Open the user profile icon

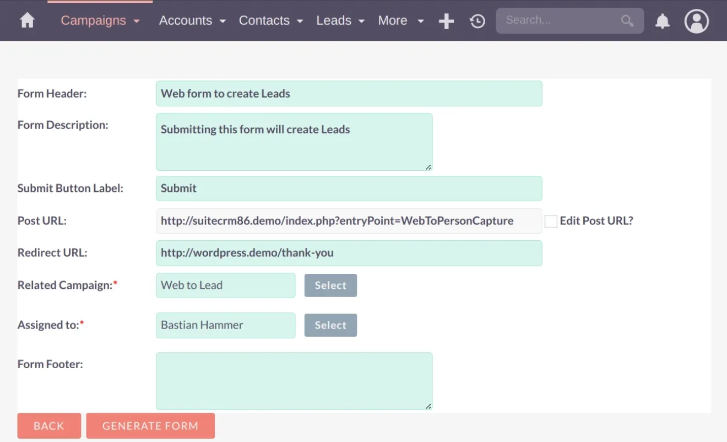pos(696,20)
